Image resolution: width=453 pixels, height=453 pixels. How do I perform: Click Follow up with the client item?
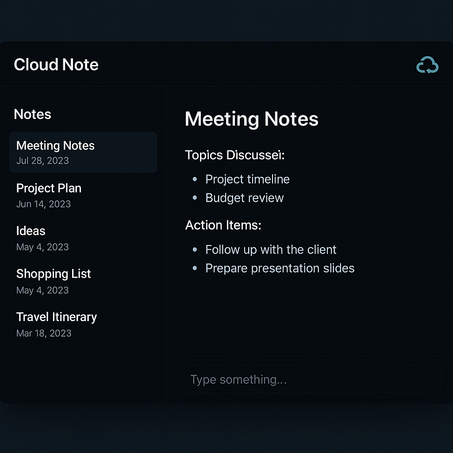(x=271, y=250)
